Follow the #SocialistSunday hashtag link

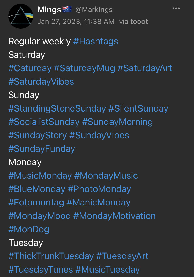point(44,122)
